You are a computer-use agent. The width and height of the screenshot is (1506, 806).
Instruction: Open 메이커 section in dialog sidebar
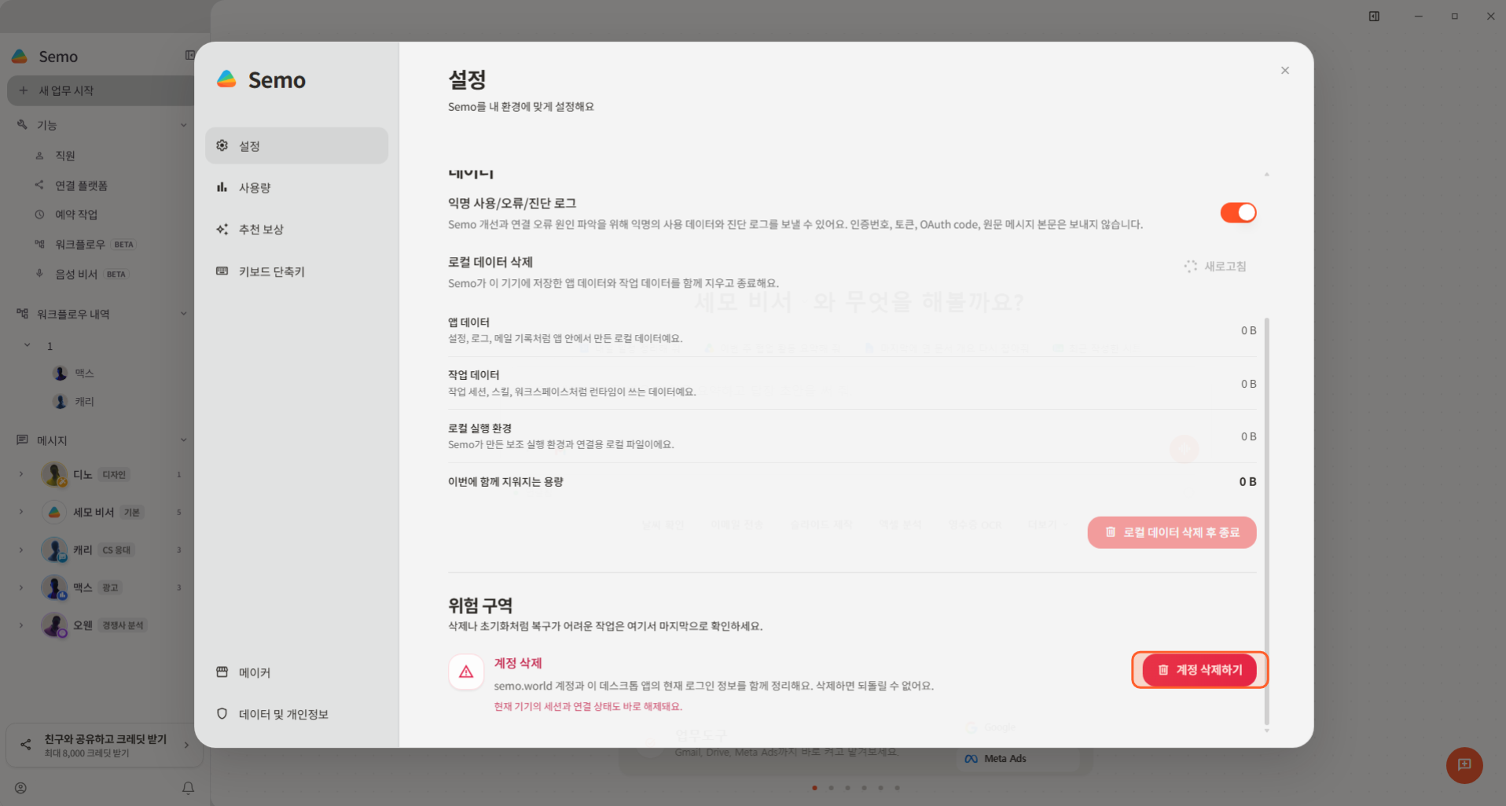click(296, 672)
